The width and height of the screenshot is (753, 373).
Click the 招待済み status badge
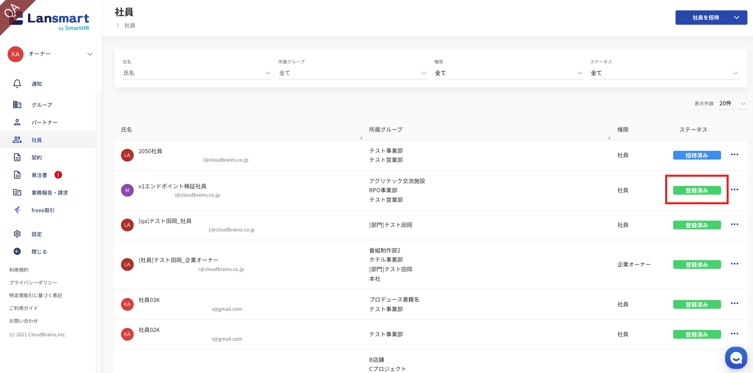697,155
